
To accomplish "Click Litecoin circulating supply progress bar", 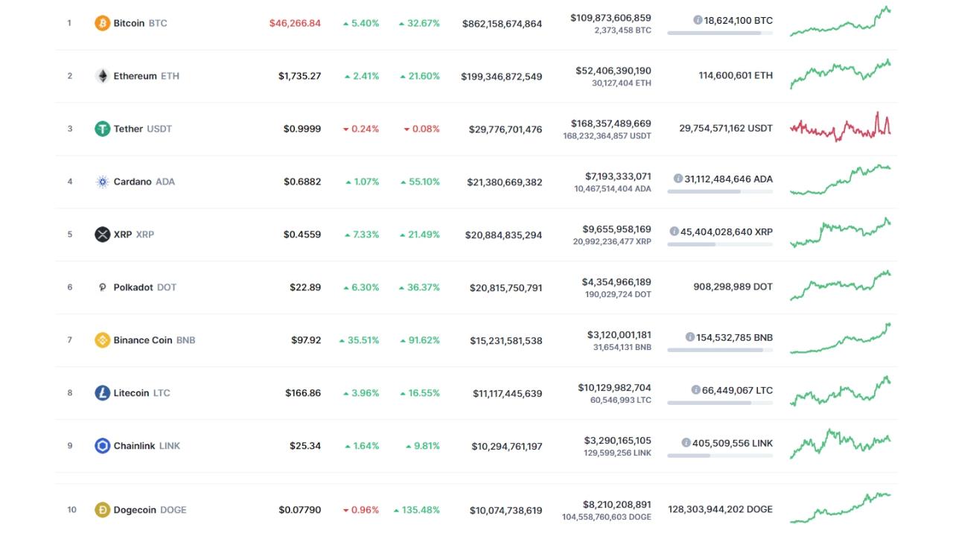I will tap(720, 403).
